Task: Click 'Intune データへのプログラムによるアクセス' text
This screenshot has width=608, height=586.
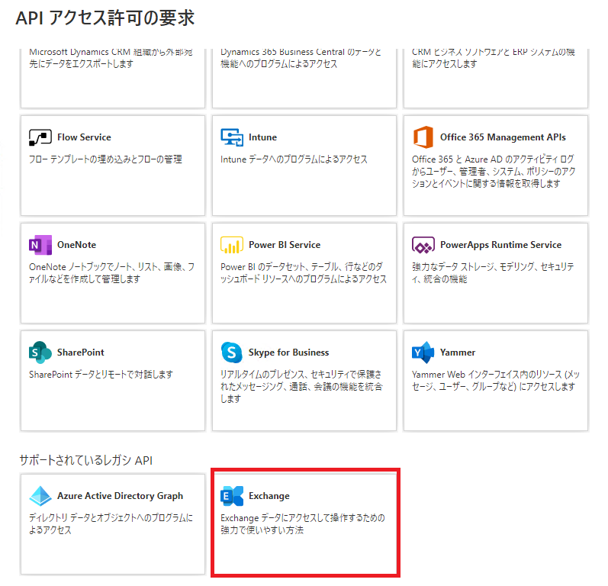Action: tap(294, 159)
